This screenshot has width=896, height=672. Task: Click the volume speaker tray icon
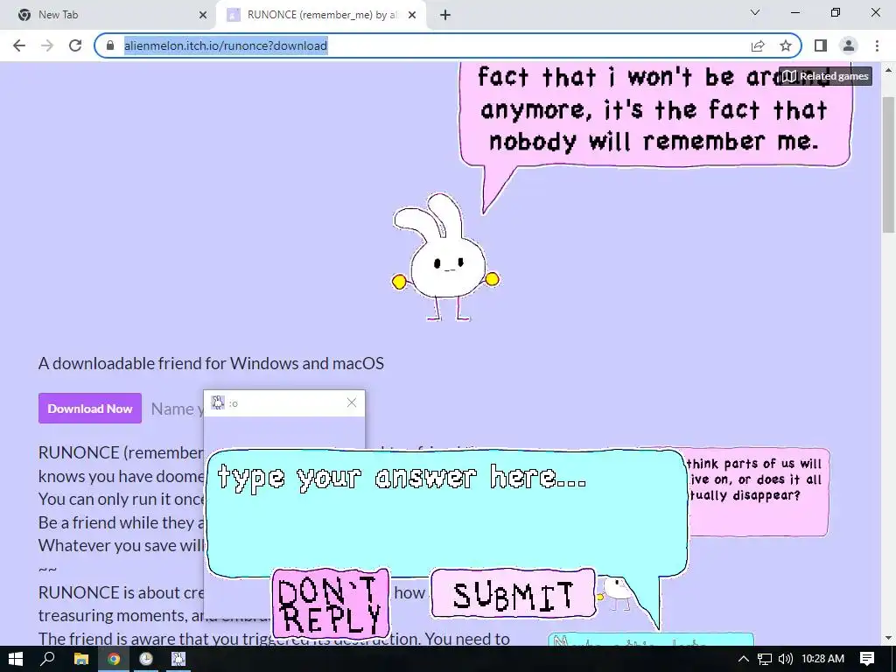(x=786, y=659)
